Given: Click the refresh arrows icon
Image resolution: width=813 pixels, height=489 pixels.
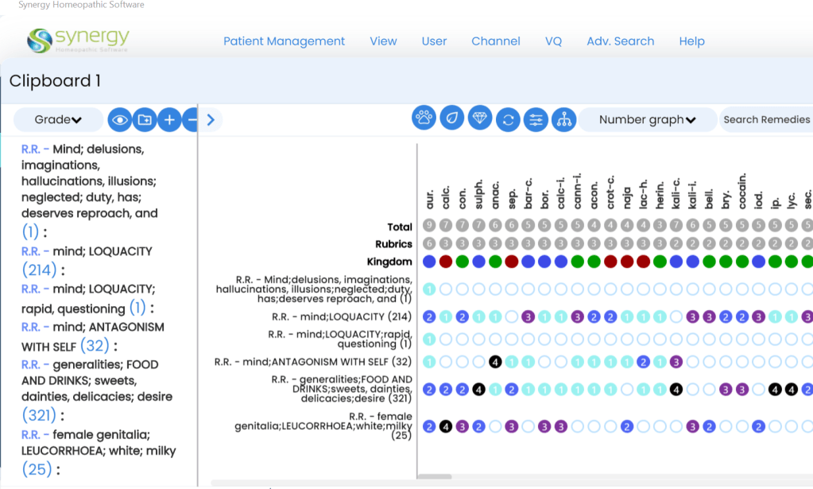Looking at the screenshot, I should point(508,120).
